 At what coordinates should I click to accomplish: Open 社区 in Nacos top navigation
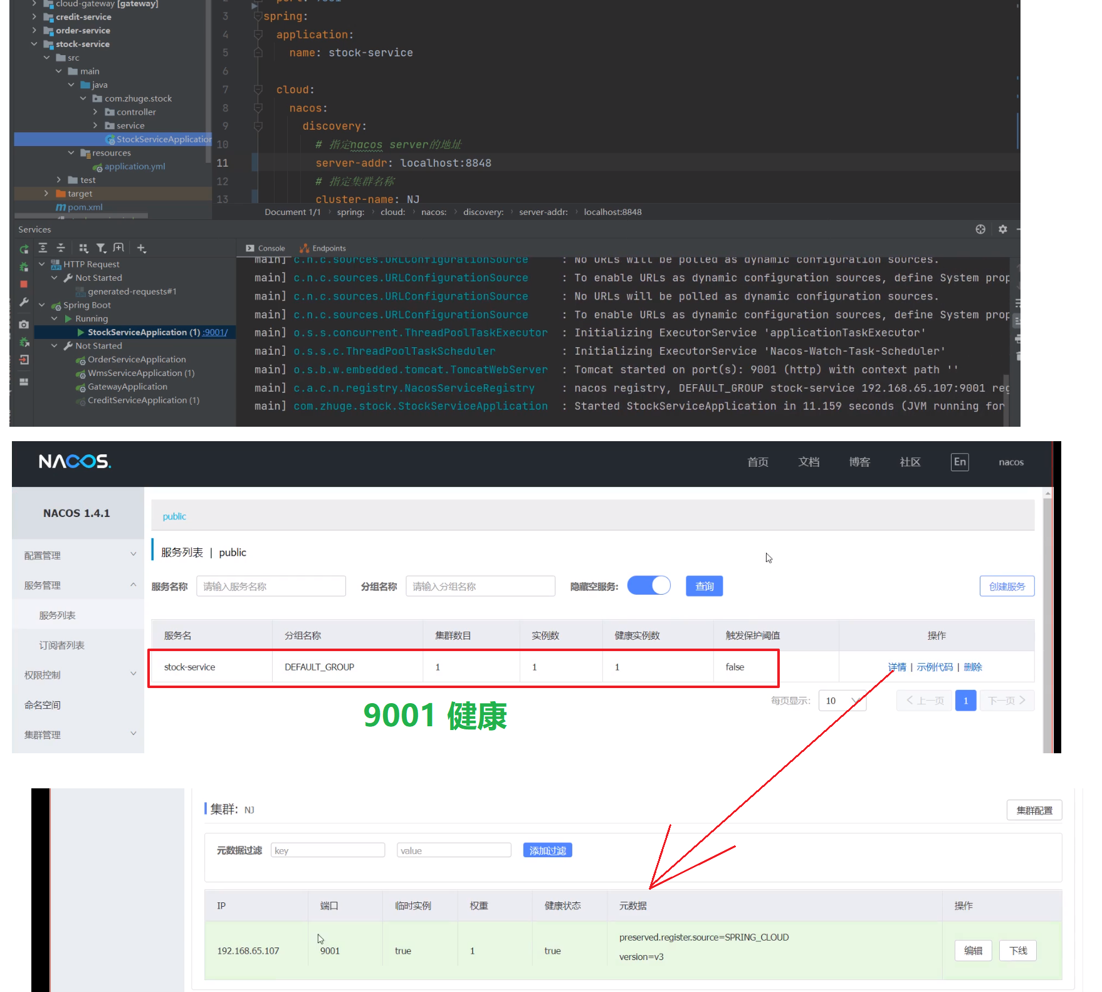pyautogui.click(x=910, y=462)
